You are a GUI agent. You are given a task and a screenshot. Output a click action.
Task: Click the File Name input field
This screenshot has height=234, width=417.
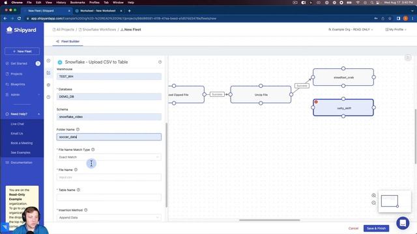tap(109, 177)
